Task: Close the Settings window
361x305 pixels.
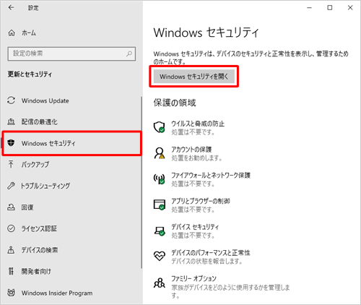Action: click(350, 8)
